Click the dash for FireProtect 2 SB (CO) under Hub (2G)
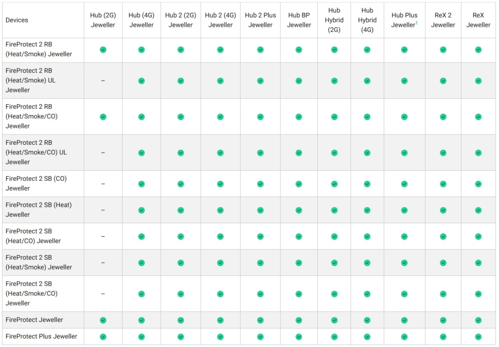 103,184
